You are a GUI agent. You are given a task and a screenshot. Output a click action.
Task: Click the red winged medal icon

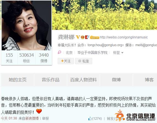point(87,37)
